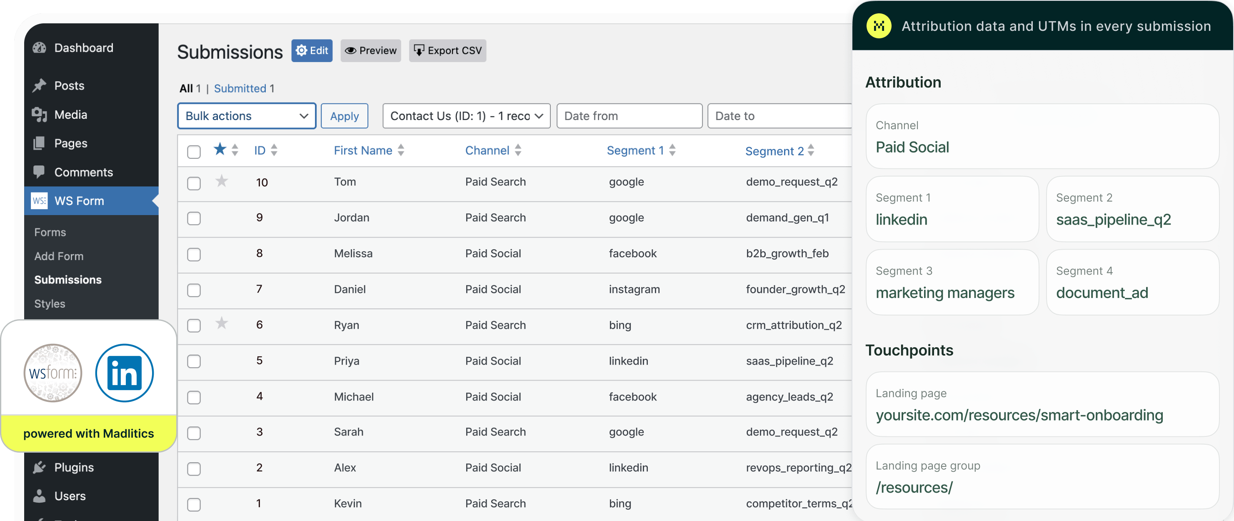Click the Preview button

click(x=371, y=50)
